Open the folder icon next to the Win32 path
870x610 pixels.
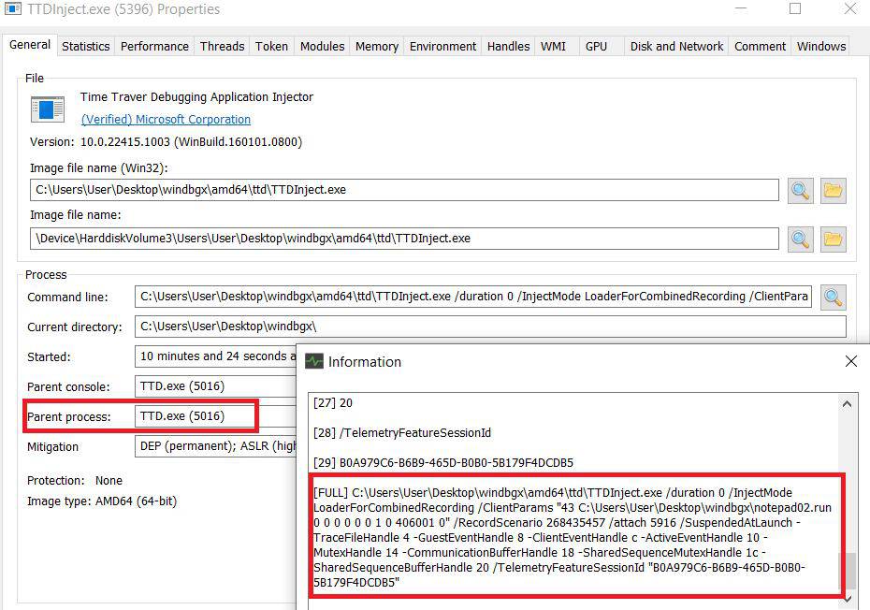point(834,189)
